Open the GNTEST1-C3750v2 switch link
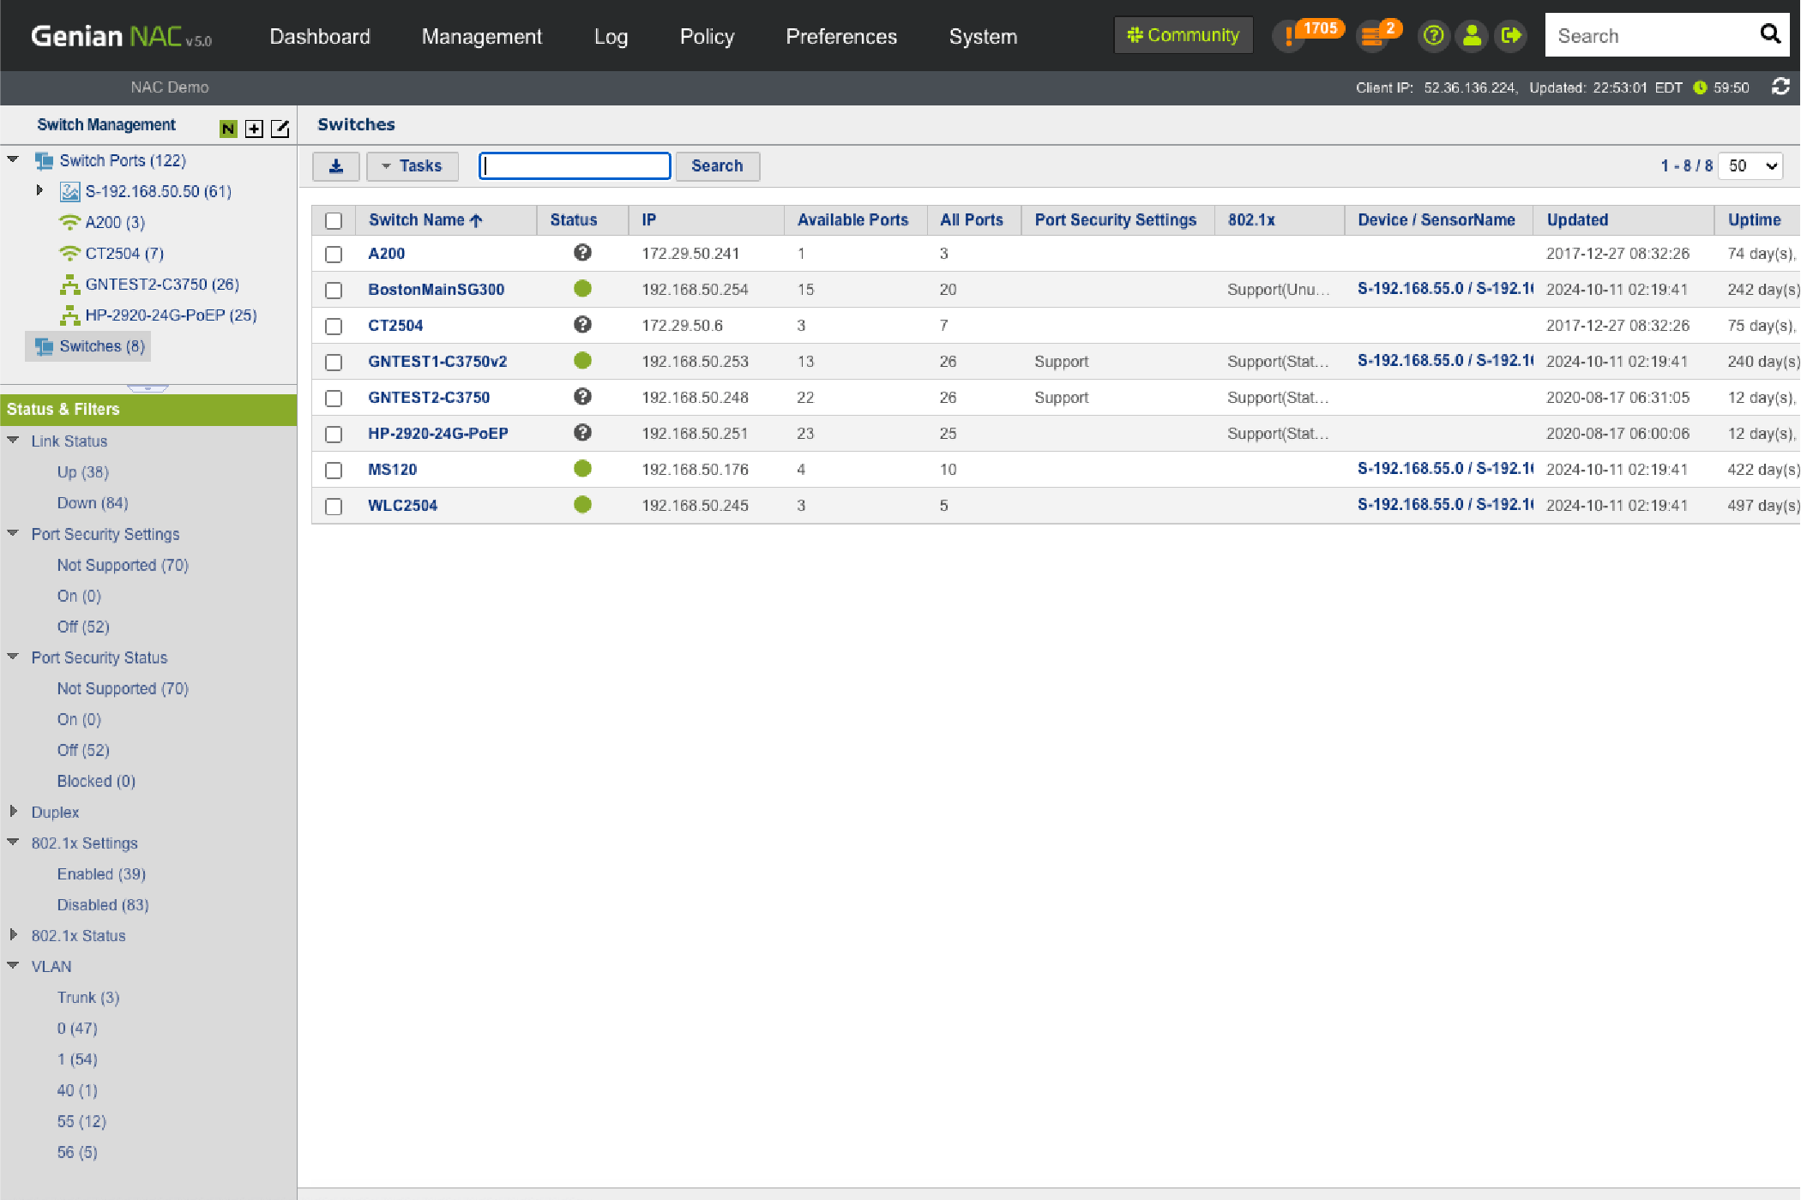1801x1200 pixels. pyautogui.click(x=437, y=362)
